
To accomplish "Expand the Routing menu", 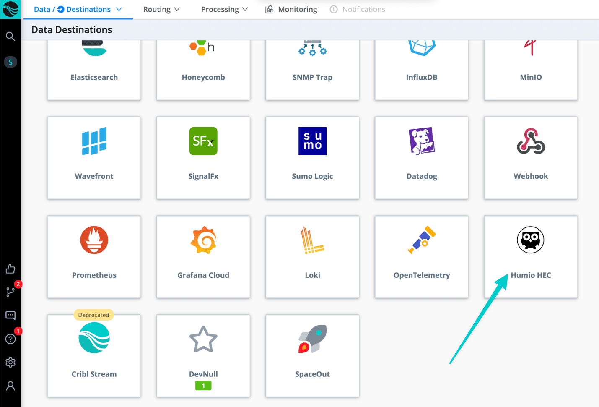I will coord(161,9).
